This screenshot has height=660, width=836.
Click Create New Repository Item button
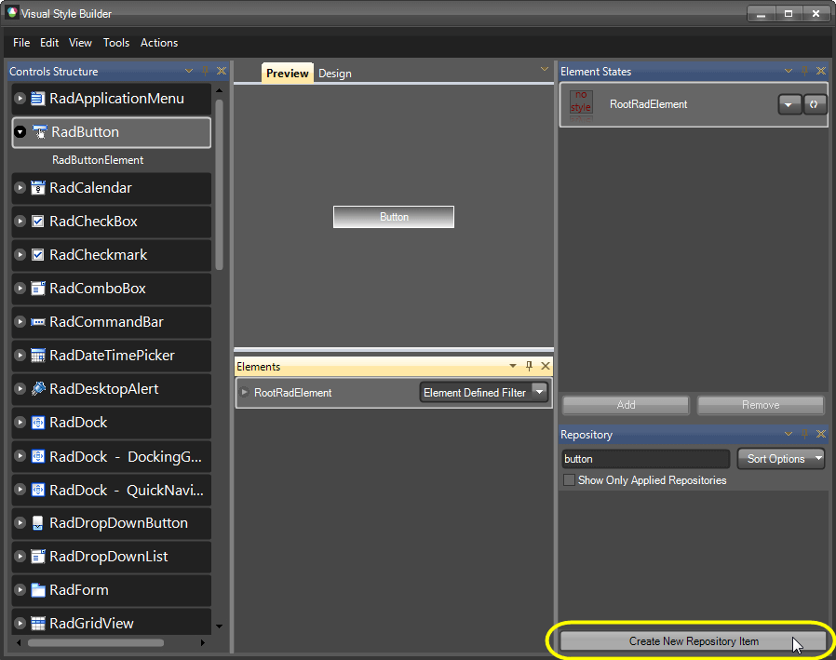(694, 641)
